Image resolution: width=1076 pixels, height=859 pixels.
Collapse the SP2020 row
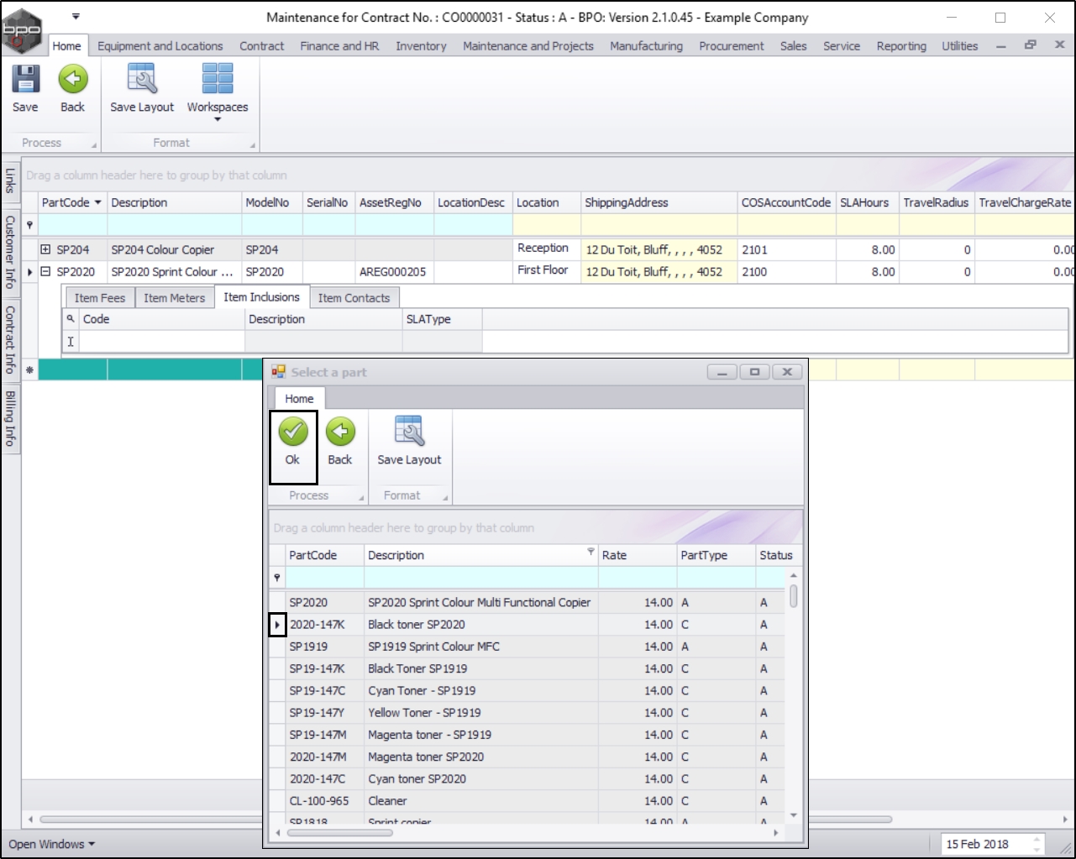46,271
